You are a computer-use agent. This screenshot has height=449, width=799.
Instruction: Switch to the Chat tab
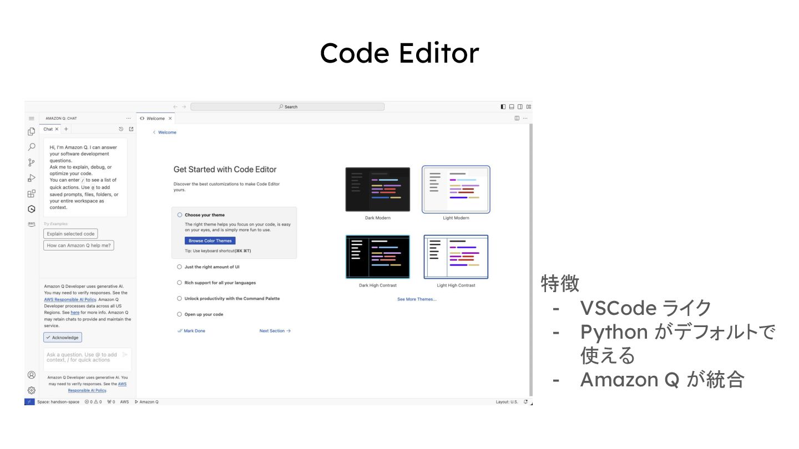click(48, 129)
